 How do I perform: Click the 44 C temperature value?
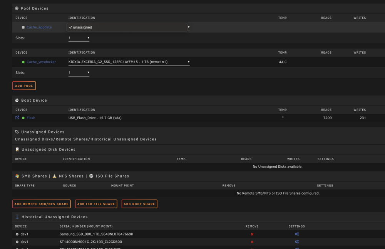pyautogui.click(x=283, y=62)
